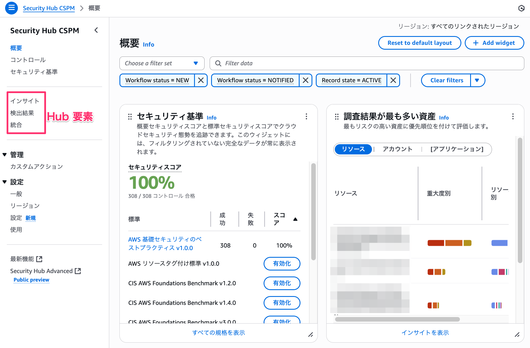The image size is (530, 348).
Task: Click the external link icon beside 最新機能
Action: [x=39, y=259]
